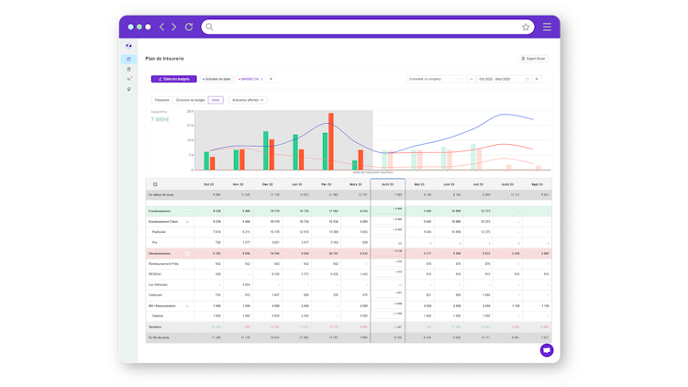The image size is (688, 387).
Task: Open the sidebar icon with the red notification dot
Action: click(129, 79)
